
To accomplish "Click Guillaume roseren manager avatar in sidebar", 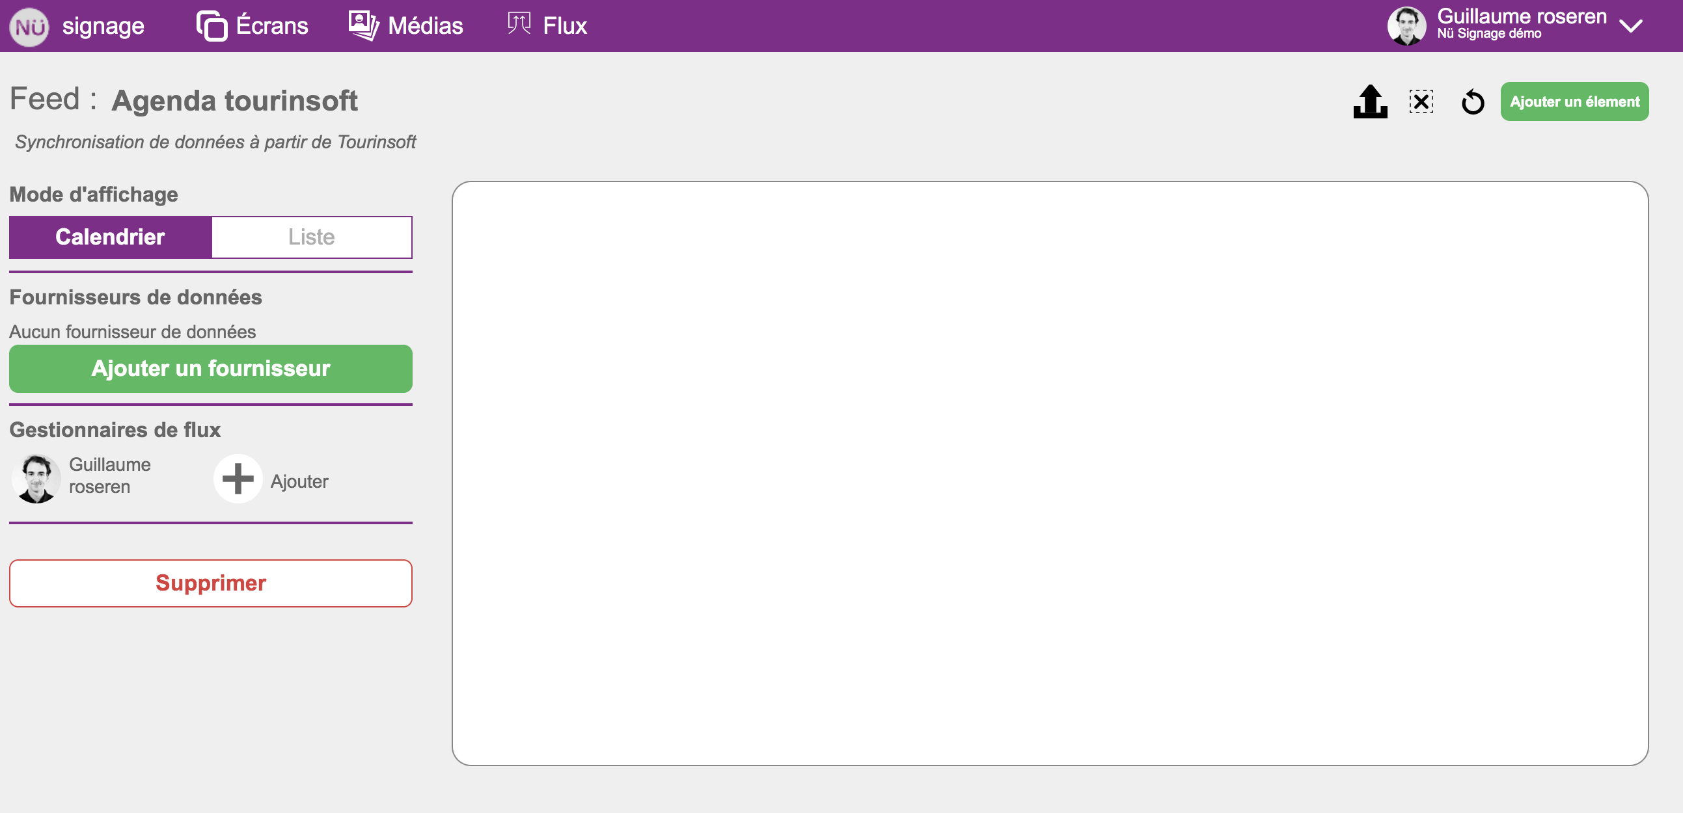I will click(x=36, y=479).
